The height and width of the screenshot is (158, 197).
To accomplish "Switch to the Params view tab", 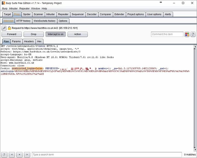I will pos(16,41).
